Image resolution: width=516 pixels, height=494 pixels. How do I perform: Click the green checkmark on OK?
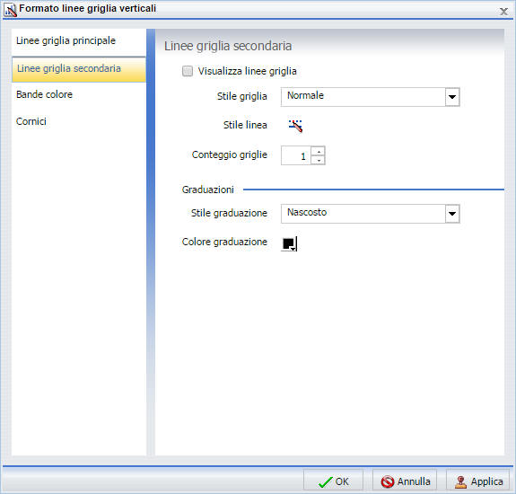(325, 482)
